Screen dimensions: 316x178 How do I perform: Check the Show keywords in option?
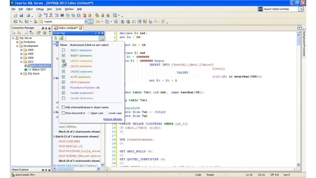[x=63, y=113]
